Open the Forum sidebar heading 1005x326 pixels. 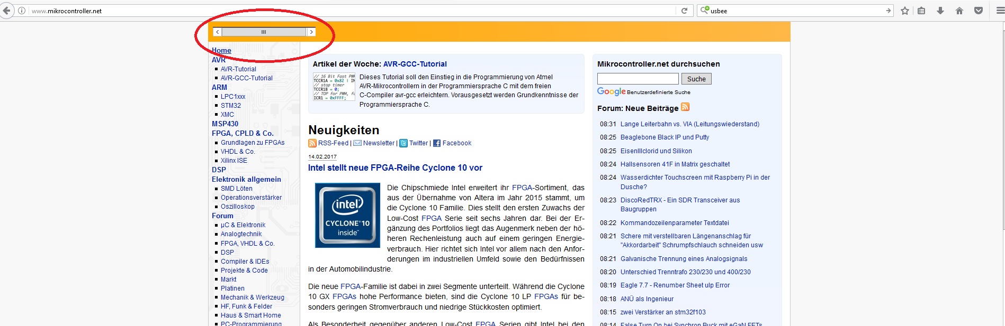[x=222, y=216]
